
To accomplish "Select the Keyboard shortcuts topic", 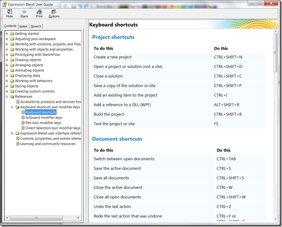I will click(x=41, y=112).
